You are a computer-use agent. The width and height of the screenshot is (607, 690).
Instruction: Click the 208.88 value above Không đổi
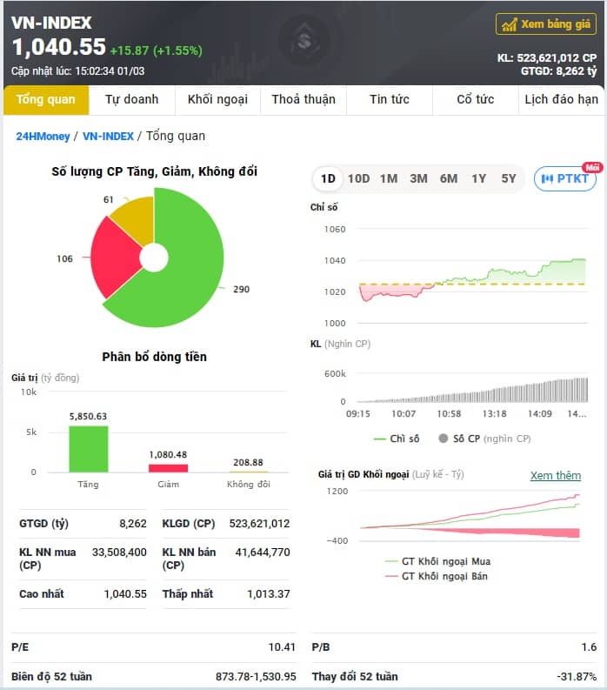click(x=248, y=463)
